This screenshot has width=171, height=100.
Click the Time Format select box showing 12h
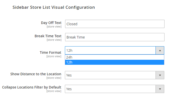[x=110, y=50]
